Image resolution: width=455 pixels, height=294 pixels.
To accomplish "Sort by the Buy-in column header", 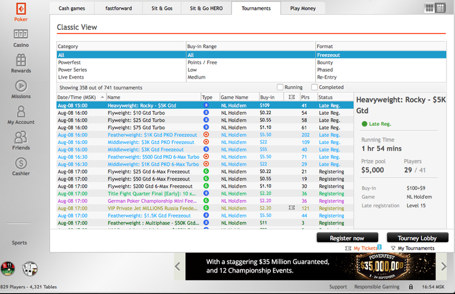I will click(271, 97).
